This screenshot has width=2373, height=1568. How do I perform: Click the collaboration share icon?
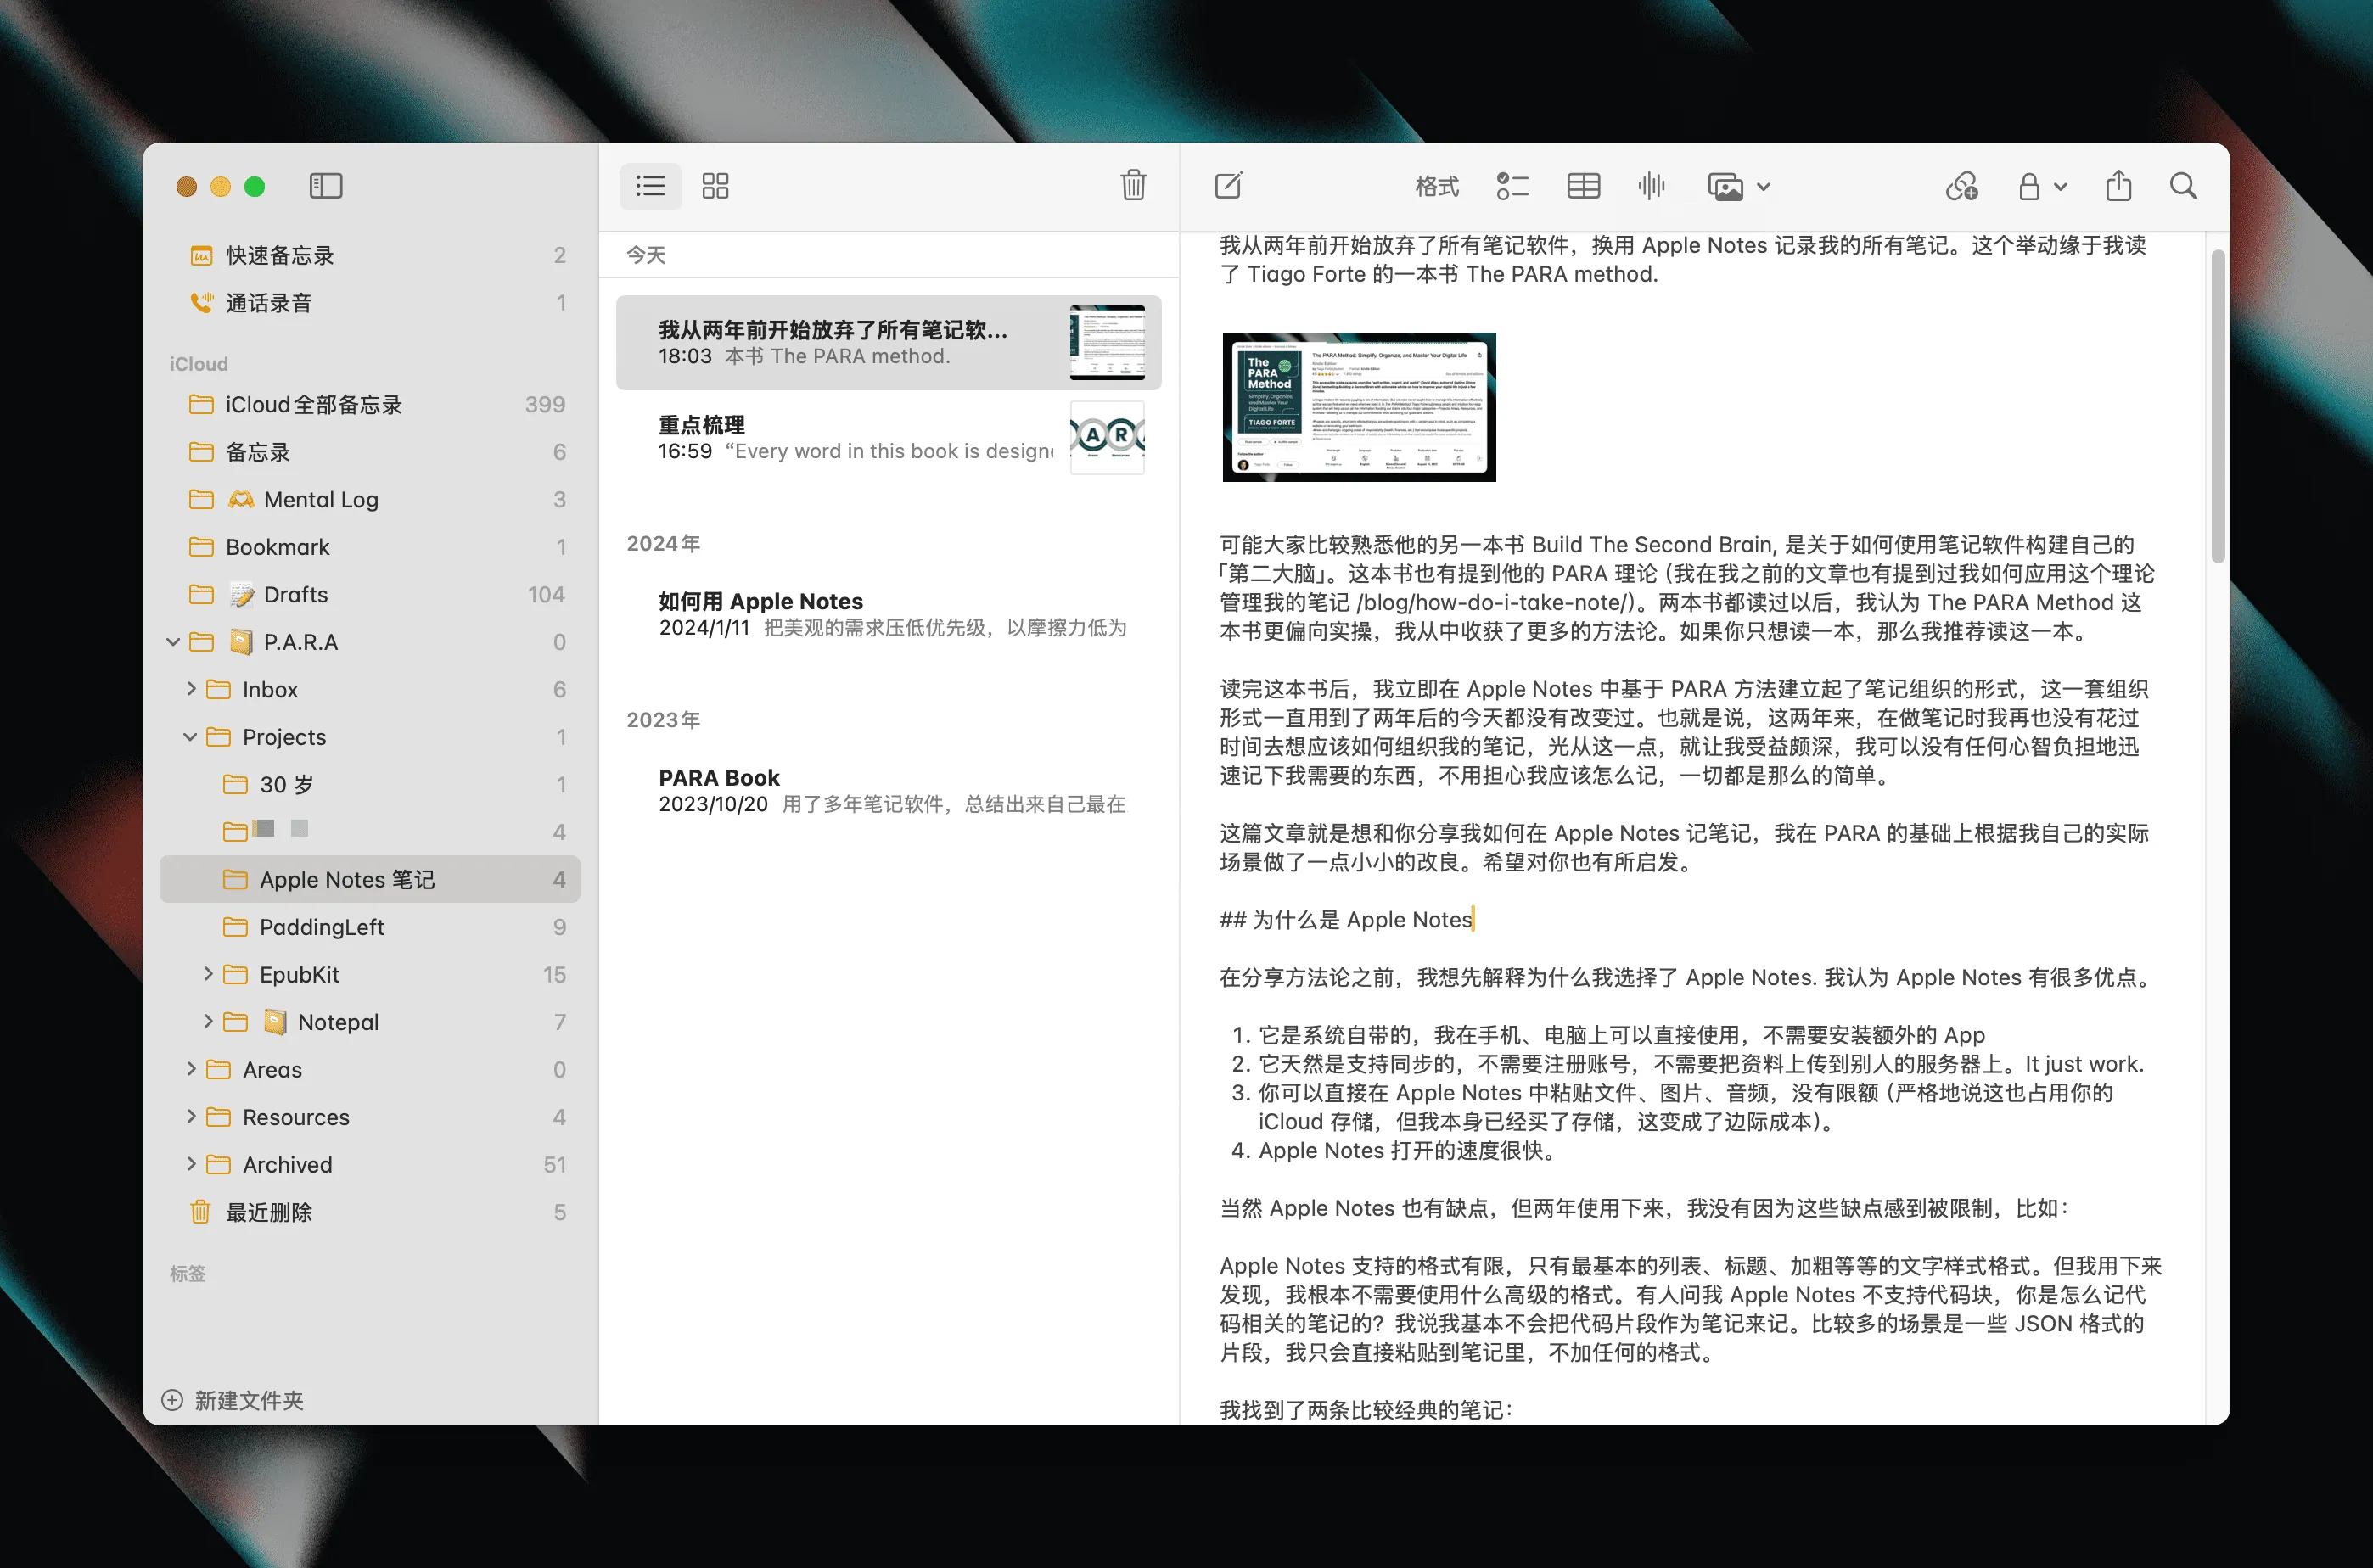click(x=1961, y=186)
